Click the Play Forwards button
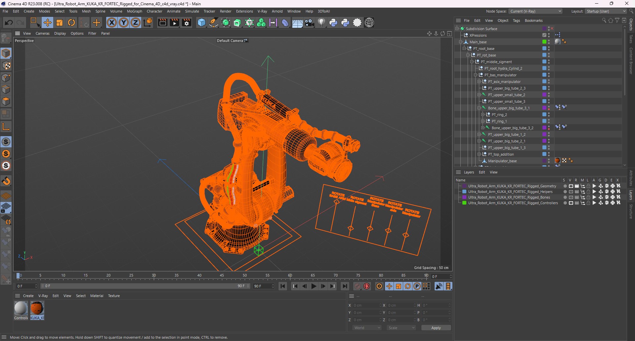635x341 pixels. pos(314,286)
